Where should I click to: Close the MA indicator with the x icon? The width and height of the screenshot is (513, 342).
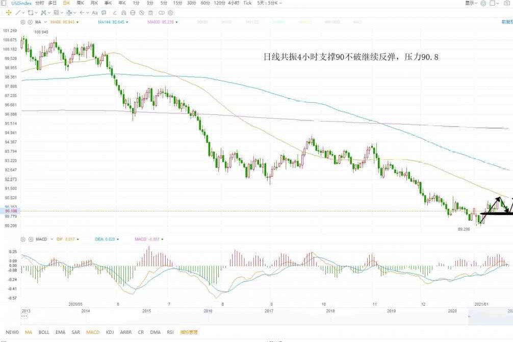[x=30, y=22]
